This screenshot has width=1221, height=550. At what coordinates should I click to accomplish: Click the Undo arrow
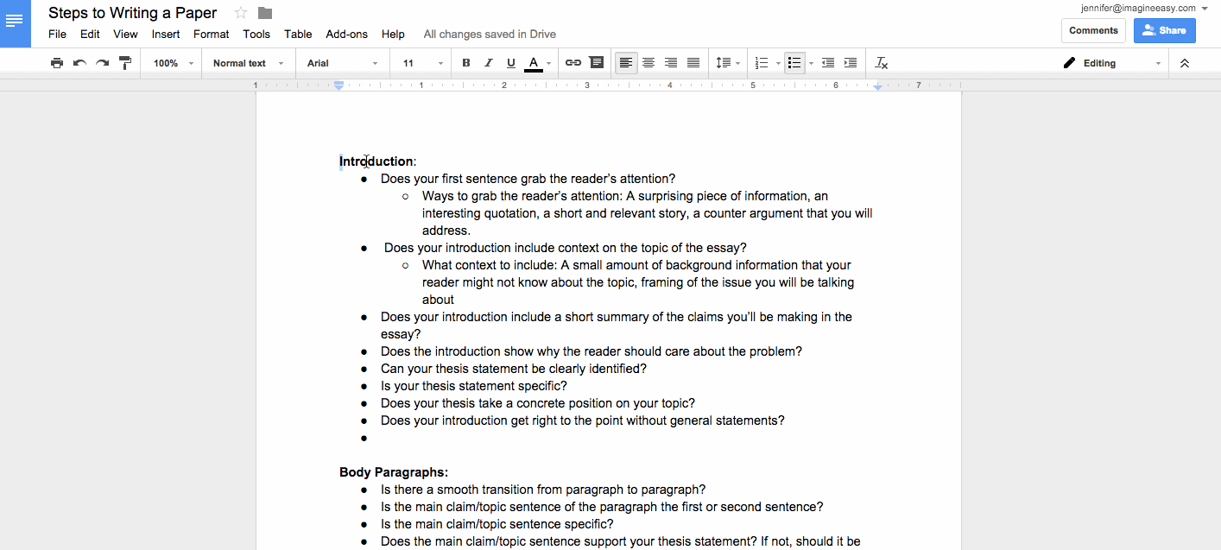point(79,63)
